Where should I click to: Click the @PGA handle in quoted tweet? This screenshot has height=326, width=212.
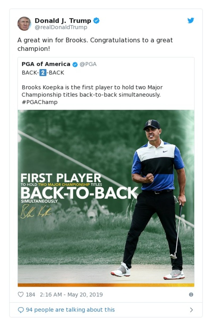point(88,64)
